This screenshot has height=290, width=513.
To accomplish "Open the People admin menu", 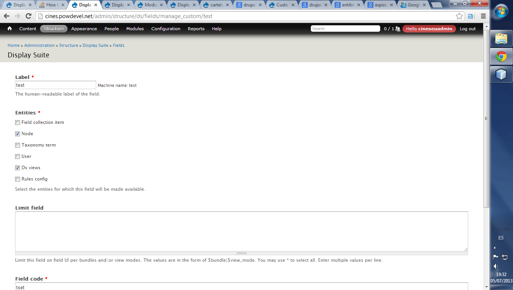I will 112,29.
